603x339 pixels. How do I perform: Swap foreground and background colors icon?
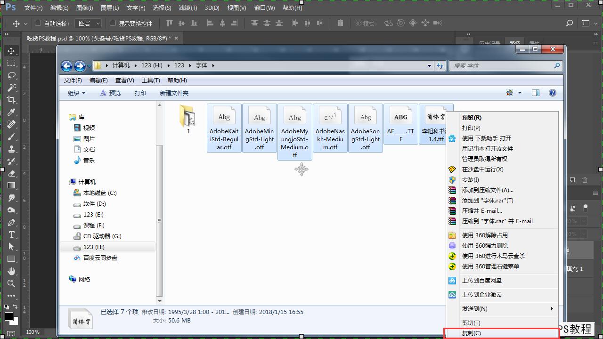pos(16,307)
